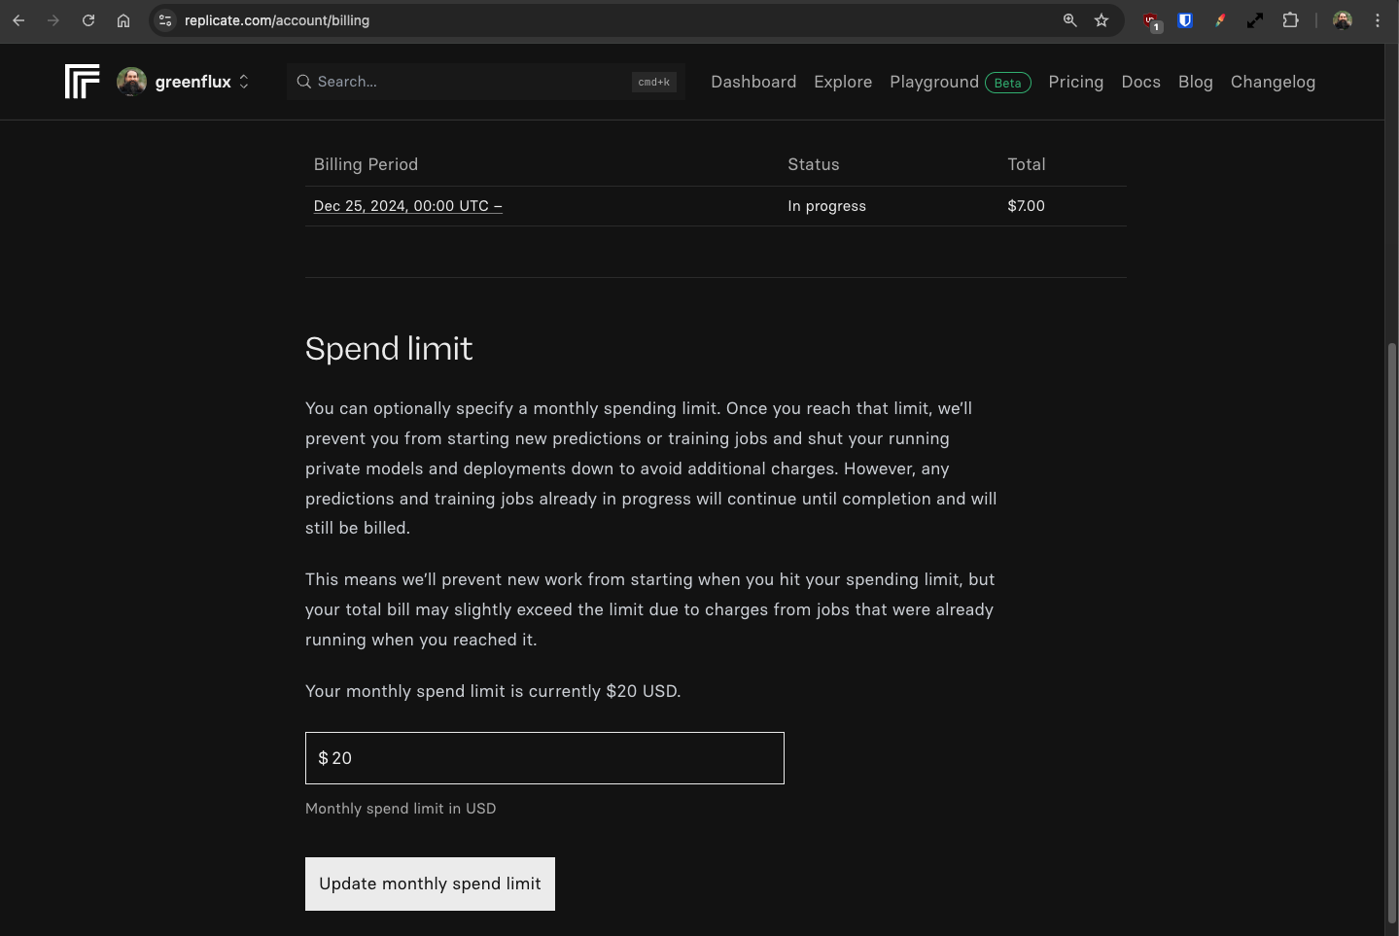Open the Playground Beta link
Image resolution: width=1399 pixels, height=936 pixels.
[x=959, y=82]
